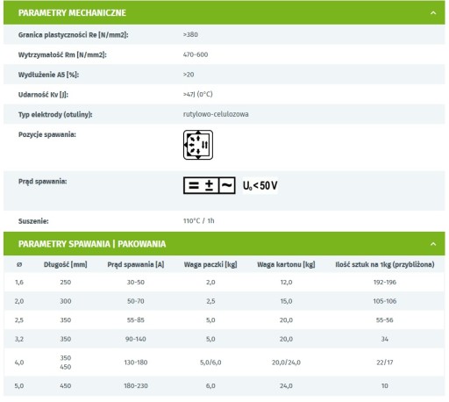Click the Długość [mm] column header
Image resolution: width=449 pixels, height=402 pixels.
coord(66,264)
